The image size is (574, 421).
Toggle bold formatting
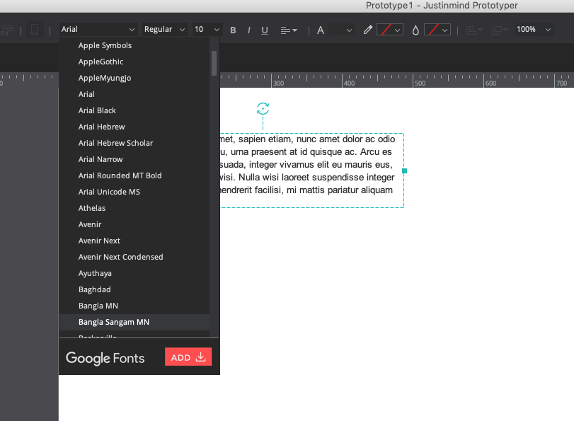pos(233,30)
